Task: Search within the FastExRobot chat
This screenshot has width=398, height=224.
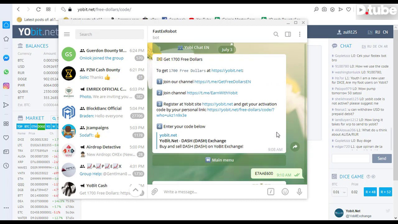Action: coord(276,34)
